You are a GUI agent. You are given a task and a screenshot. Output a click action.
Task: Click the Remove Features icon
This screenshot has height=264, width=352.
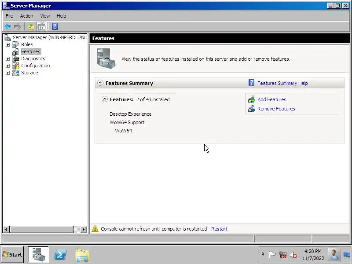(x=252, y=109)
